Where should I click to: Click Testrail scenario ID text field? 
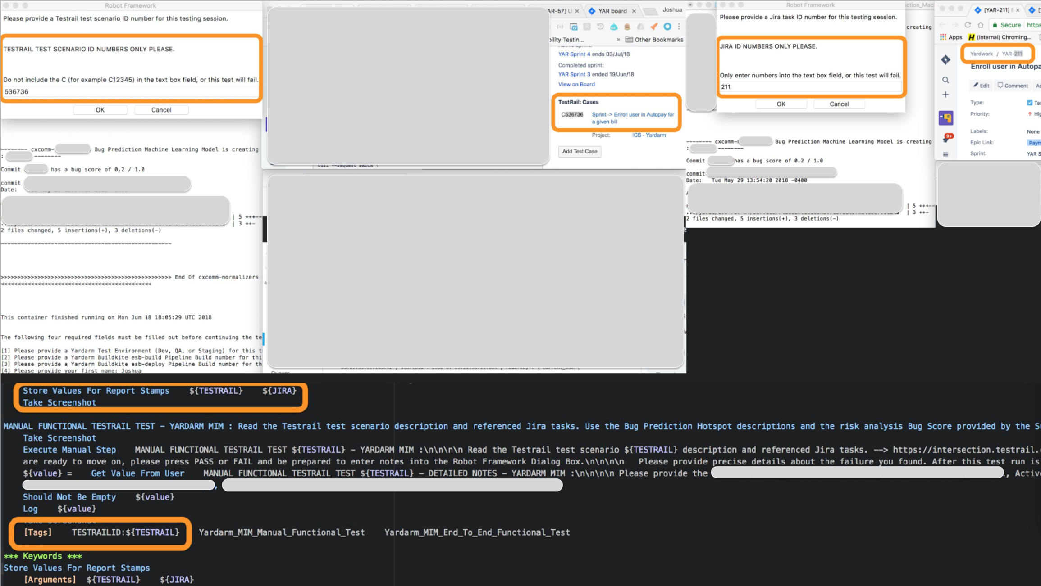coord(131,91)
